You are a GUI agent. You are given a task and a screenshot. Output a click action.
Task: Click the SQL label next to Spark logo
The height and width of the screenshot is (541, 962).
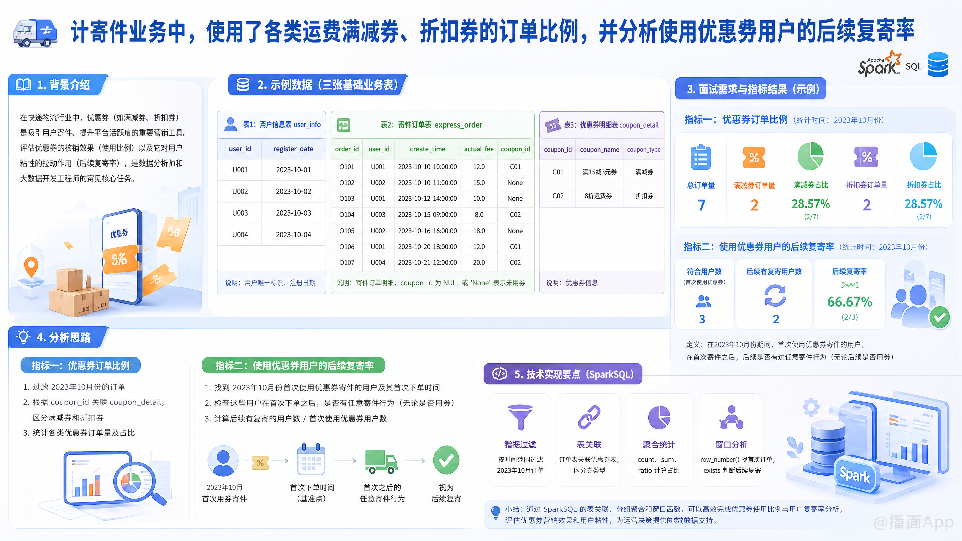pyautogui.click(x=913, y=66)
